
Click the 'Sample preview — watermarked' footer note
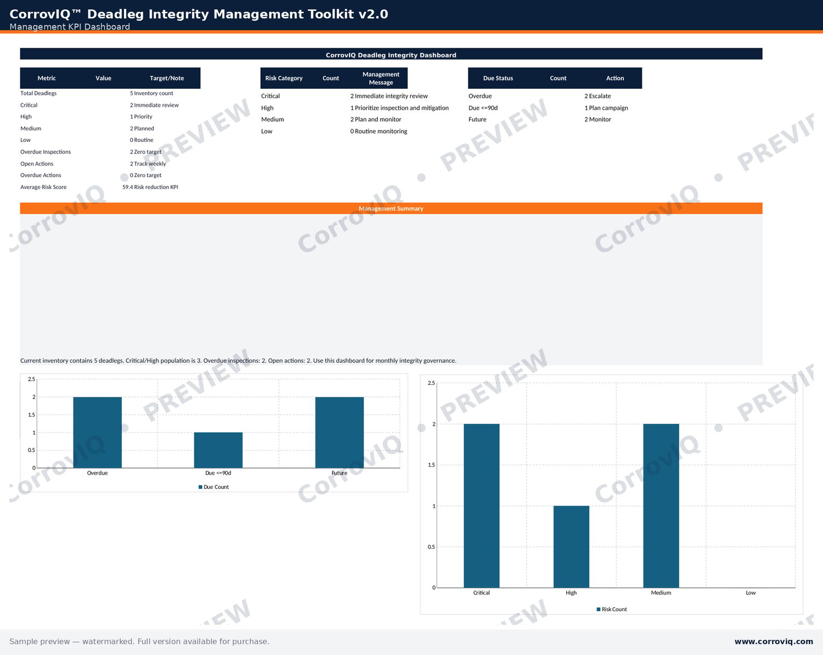point(139,641)
